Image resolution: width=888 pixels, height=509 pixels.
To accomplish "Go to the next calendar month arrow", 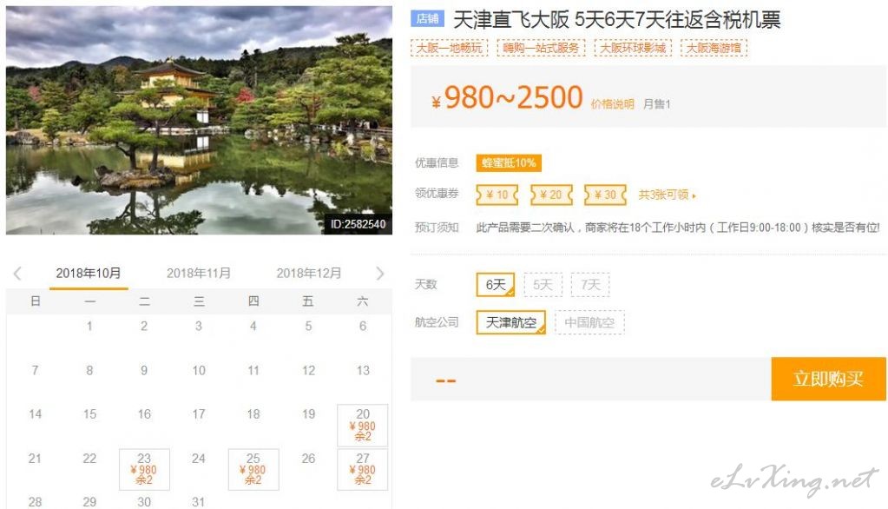I will (380, 274).
